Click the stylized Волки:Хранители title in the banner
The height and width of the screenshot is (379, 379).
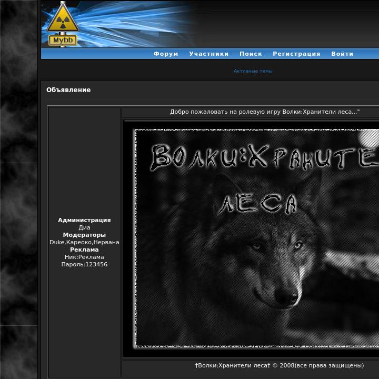coord(263,158)
